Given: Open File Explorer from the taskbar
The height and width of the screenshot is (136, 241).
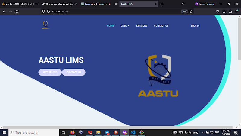Looking at the screenshot, I should click(x=99, y=132).
